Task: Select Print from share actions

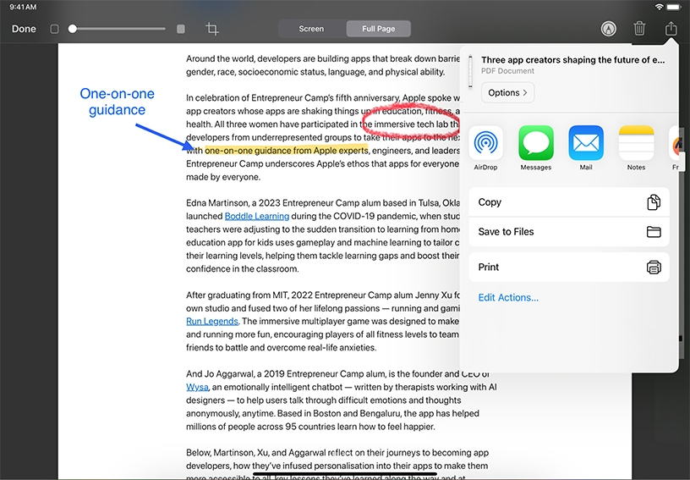Action: (568, 267)
